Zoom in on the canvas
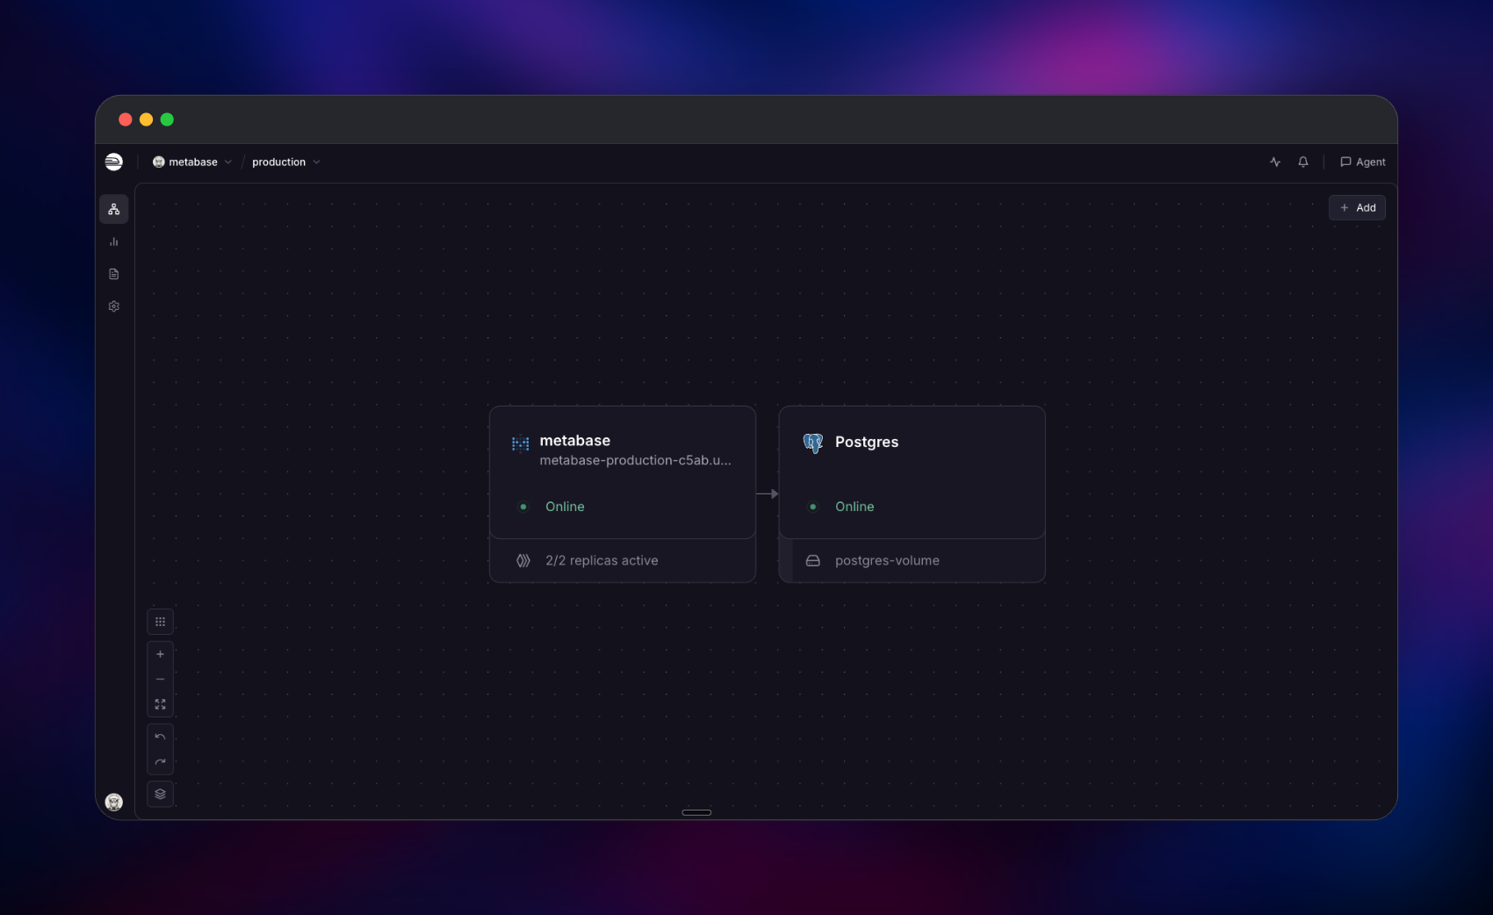The image size is (1493, 915). [x=160, y=654]
